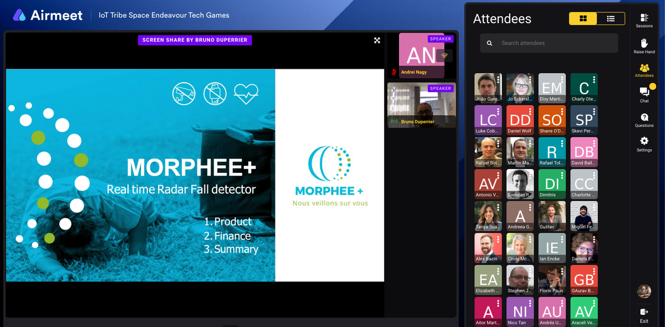Click Andrei Nagy's muted microphone icon
The height and width of the screenshot is (327, 665).
[394, 72]
